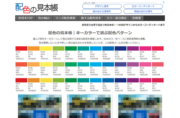Select the dark yellow #F3E100 swatch
The image size is (180, 118).
point(46,80)
